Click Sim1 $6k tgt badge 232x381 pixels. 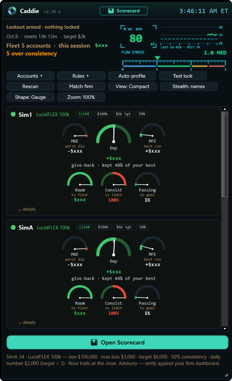point(123,114)
